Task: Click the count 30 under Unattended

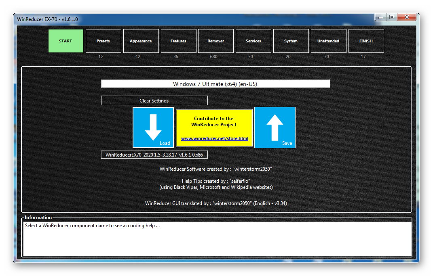Action: coord(326,56)
